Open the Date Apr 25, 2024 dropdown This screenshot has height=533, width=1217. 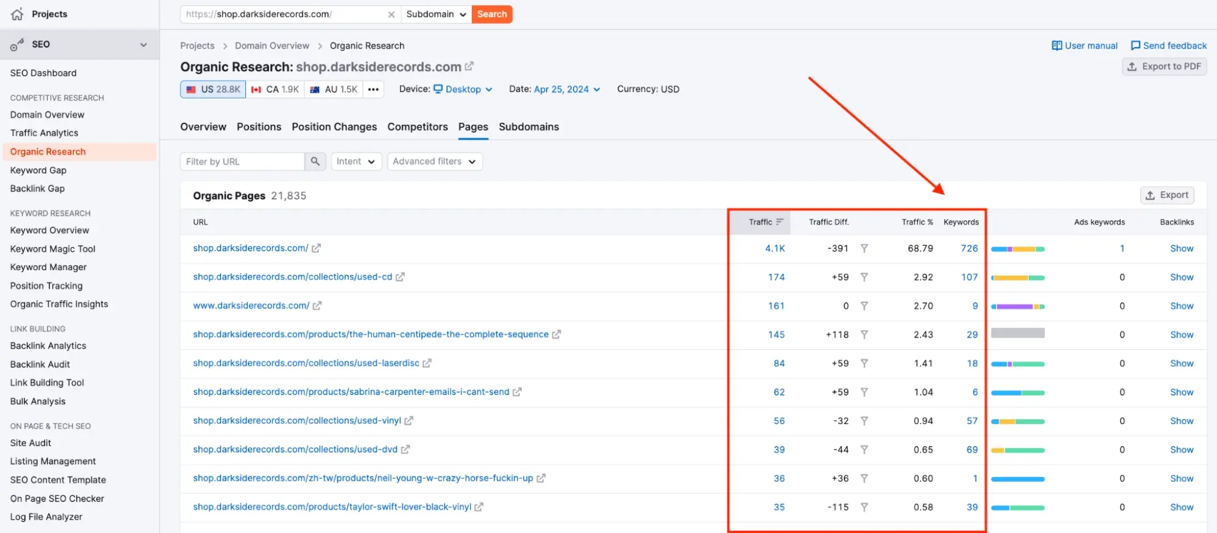[567, 89]
